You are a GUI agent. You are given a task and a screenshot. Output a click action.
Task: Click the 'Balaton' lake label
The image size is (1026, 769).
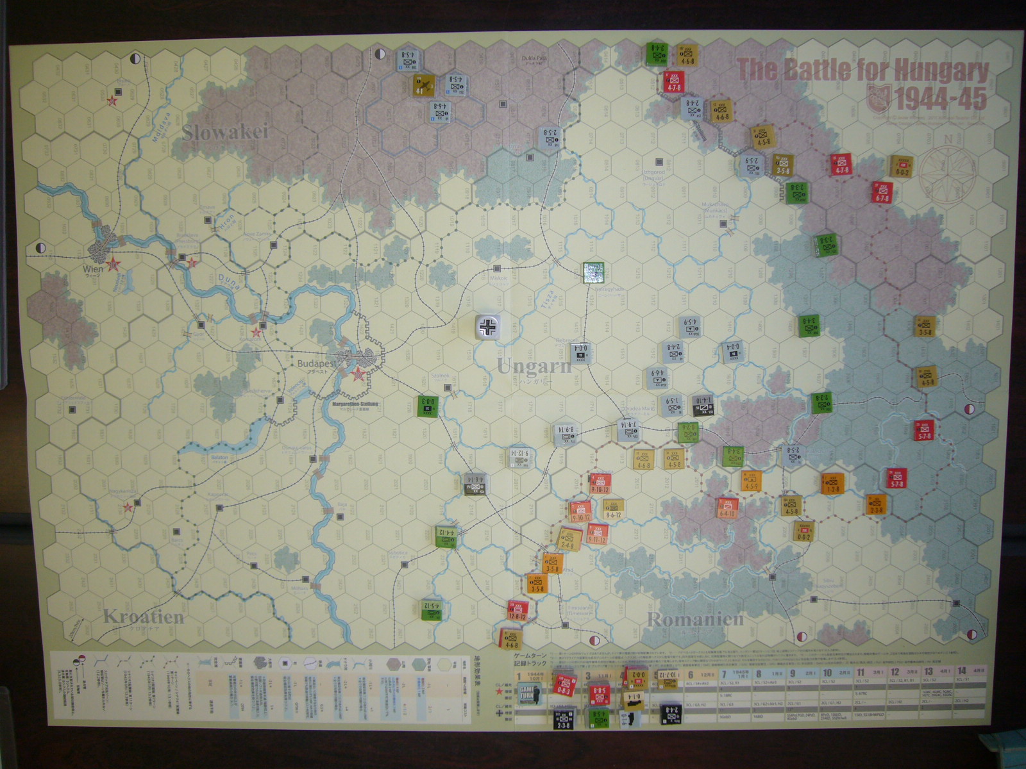click(219, 458)
